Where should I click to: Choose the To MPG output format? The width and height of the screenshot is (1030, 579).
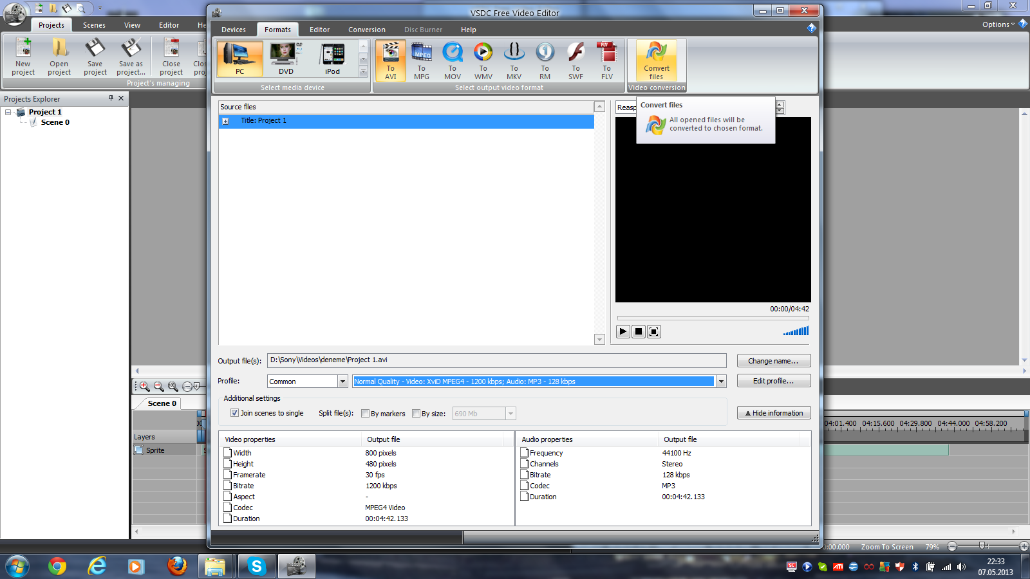click(x=422, y=60)
